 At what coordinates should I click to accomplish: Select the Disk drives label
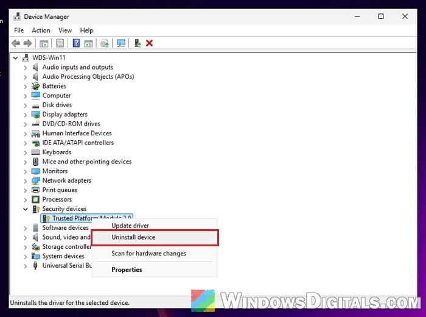(x=57, y=105)
